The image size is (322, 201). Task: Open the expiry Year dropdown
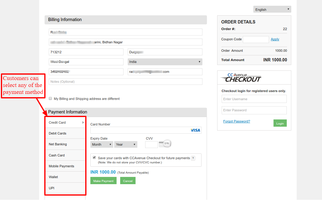[126, 144]
